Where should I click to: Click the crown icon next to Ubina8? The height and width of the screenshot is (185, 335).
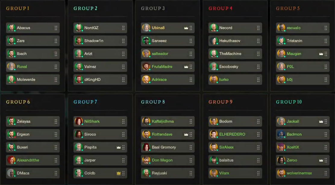pyautogui.click(x=186, y=28)
